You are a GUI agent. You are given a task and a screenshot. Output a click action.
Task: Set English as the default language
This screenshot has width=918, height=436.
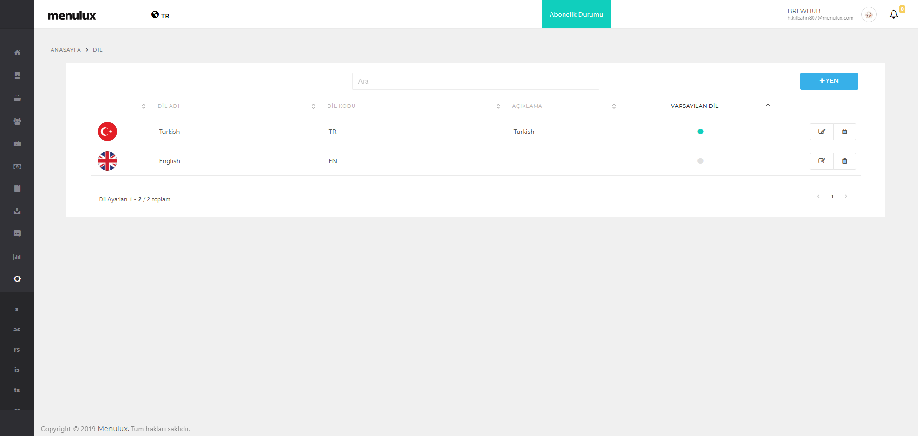tap(700, 161)
